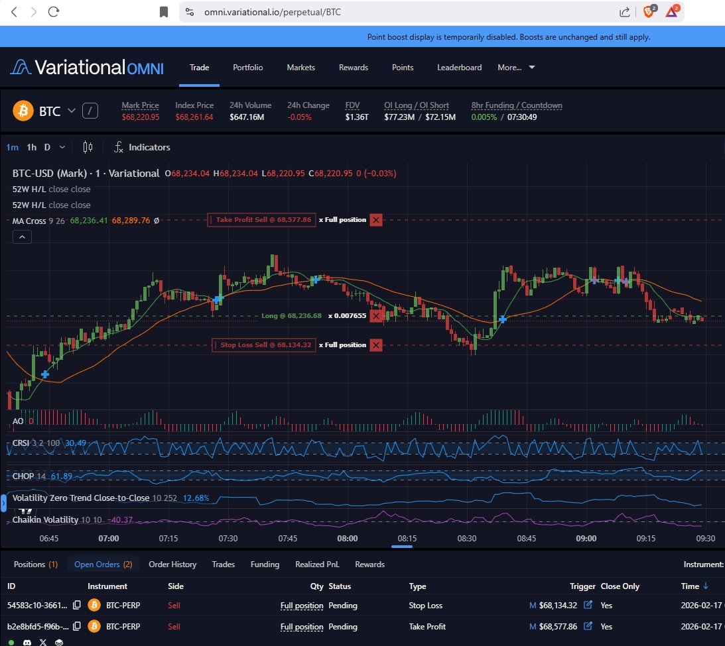The image size is (725, 646).
Task: Edit the $68,577.86 trigger price
Action: tap(588, 626)
